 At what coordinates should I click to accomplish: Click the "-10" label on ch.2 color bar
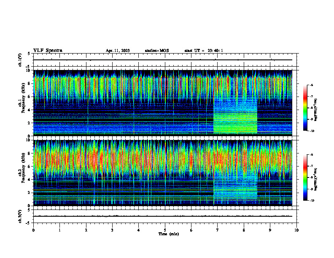(x=312, y=201)
